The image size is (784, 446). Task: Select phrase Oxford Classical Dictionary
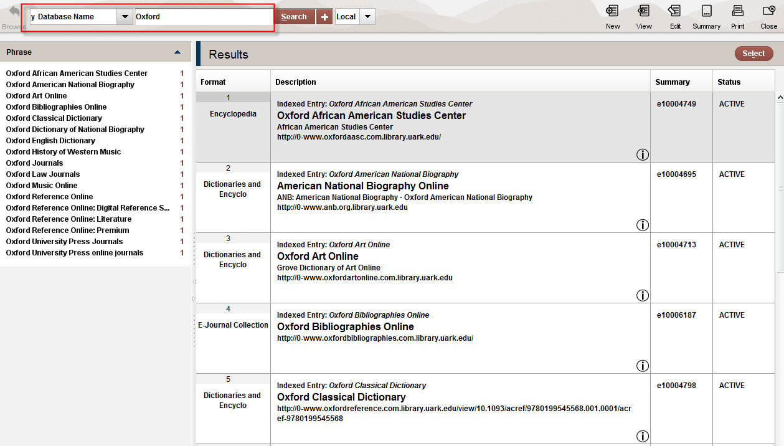pyautogui.click(x=54, y=118)
